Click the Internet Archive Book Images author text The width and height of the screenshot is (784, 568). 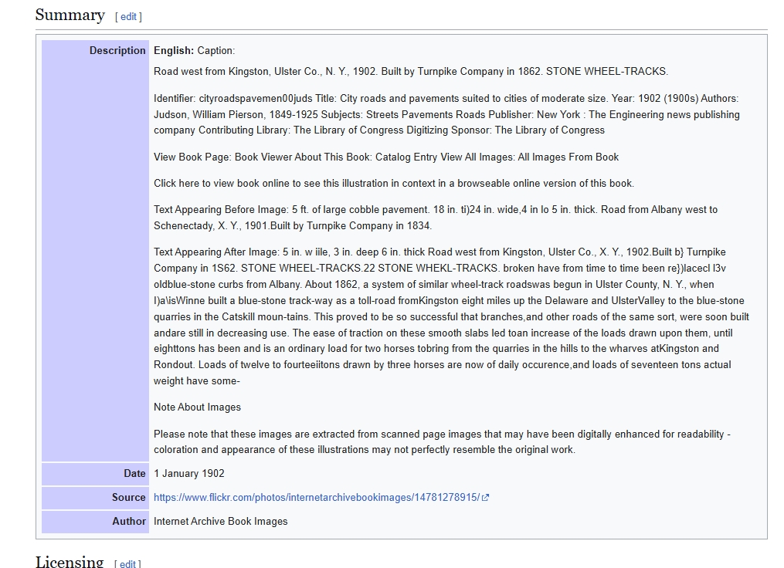click(221, 522)
